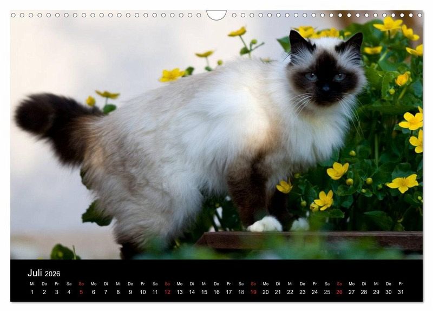Click the 'Fr' label above day 31
The image size is (433, 312).
pos(401,283)
